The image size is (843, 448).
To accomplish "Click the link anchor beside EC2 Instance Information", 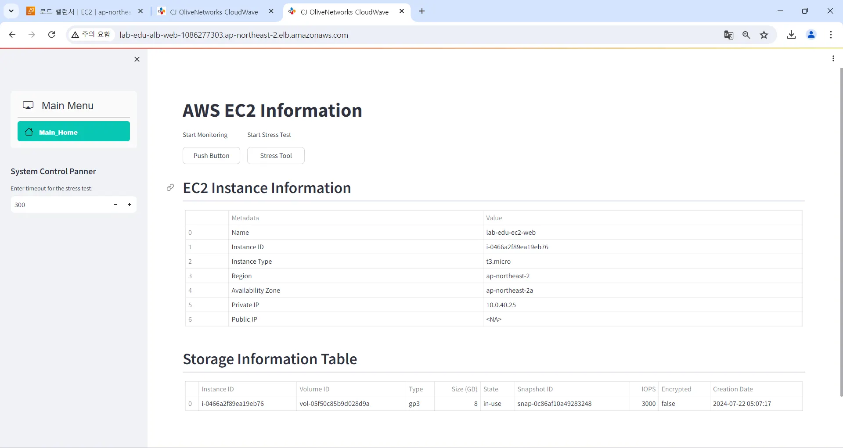I will 170,188.
